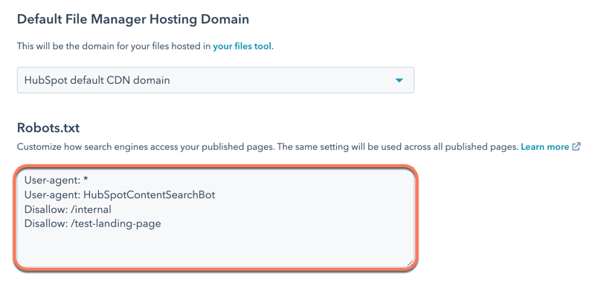Click the 'This will be the domain' sentence

145,47
